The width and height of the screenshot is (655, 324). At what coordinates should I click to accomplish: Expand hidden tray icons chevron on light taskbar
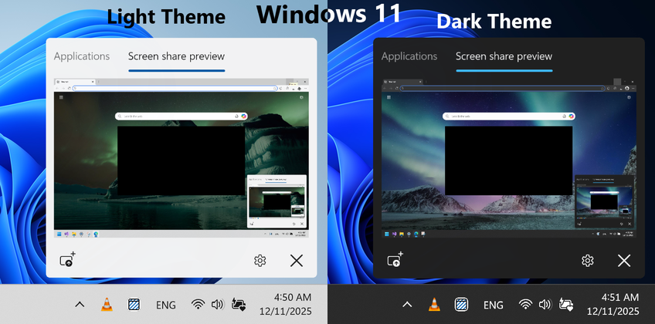click(80, 305)
